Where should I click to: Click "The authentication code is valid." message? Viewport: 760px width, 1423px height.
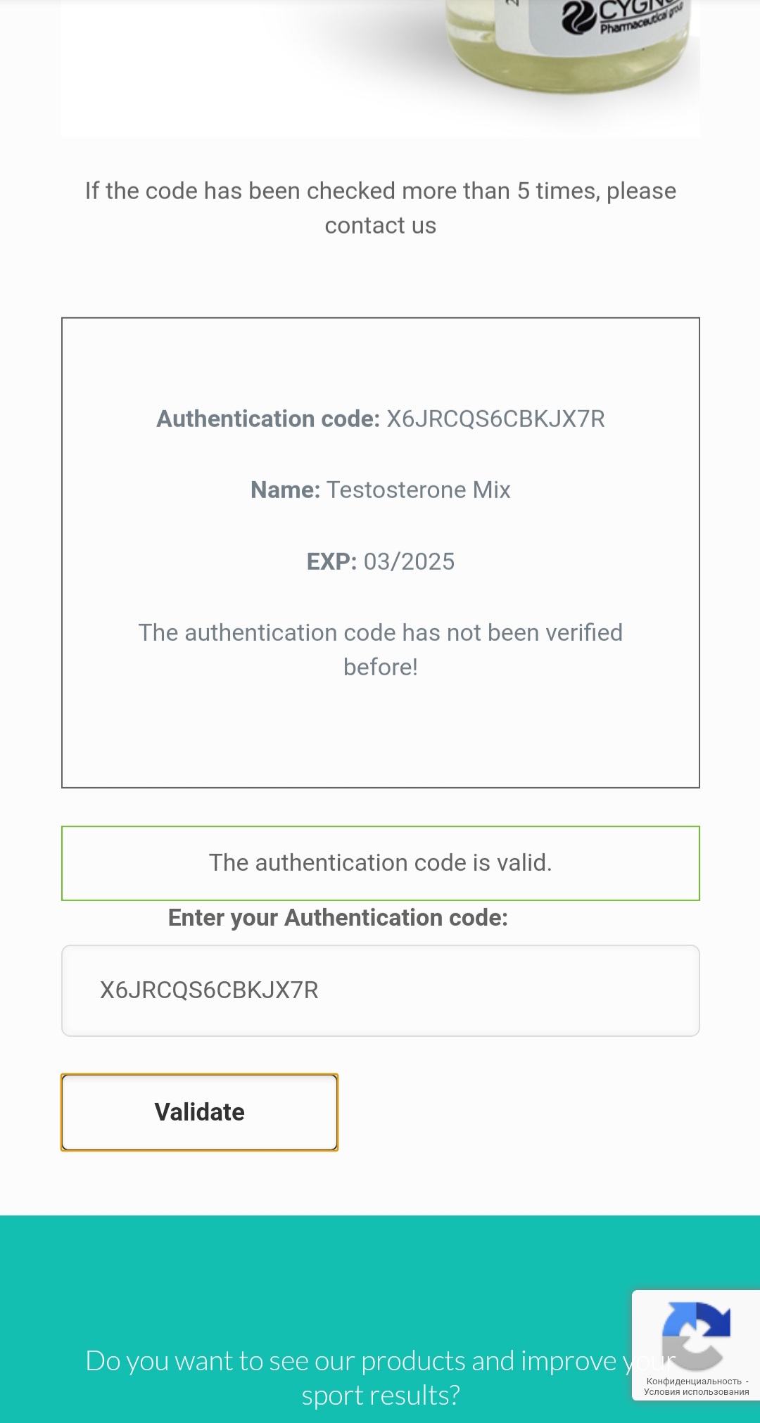(380, 863)
